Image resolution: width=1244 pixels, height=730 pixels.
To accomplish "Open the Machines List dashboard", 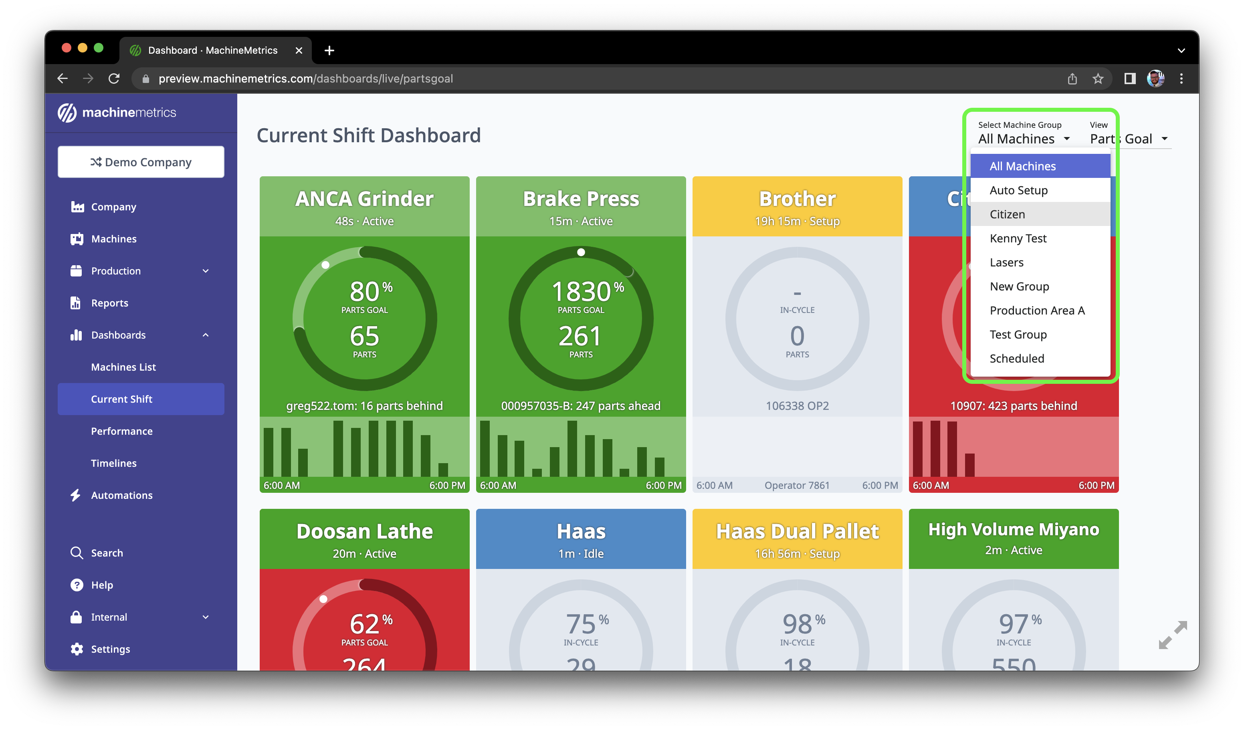I will (123, 367).
